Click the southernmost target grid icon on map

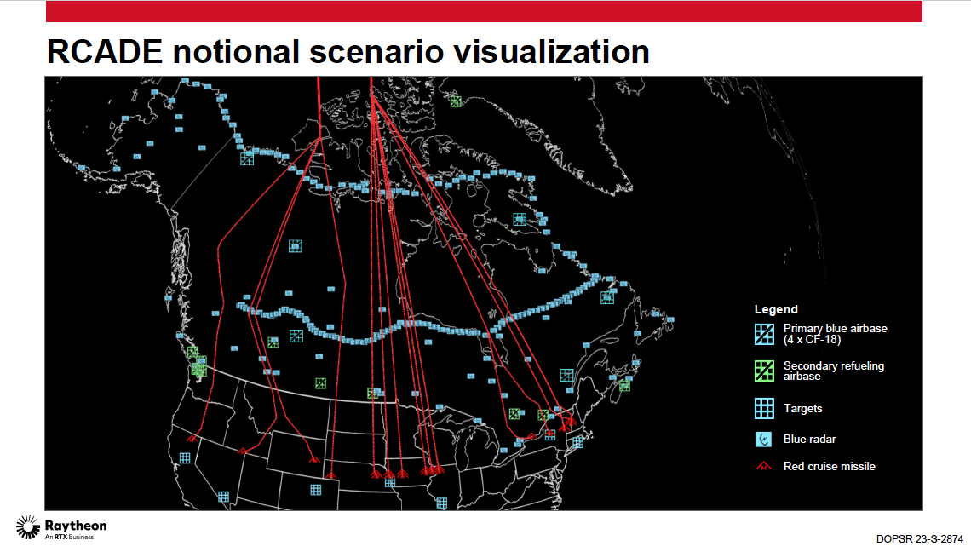pyautogui.click(x=441, y=503)
